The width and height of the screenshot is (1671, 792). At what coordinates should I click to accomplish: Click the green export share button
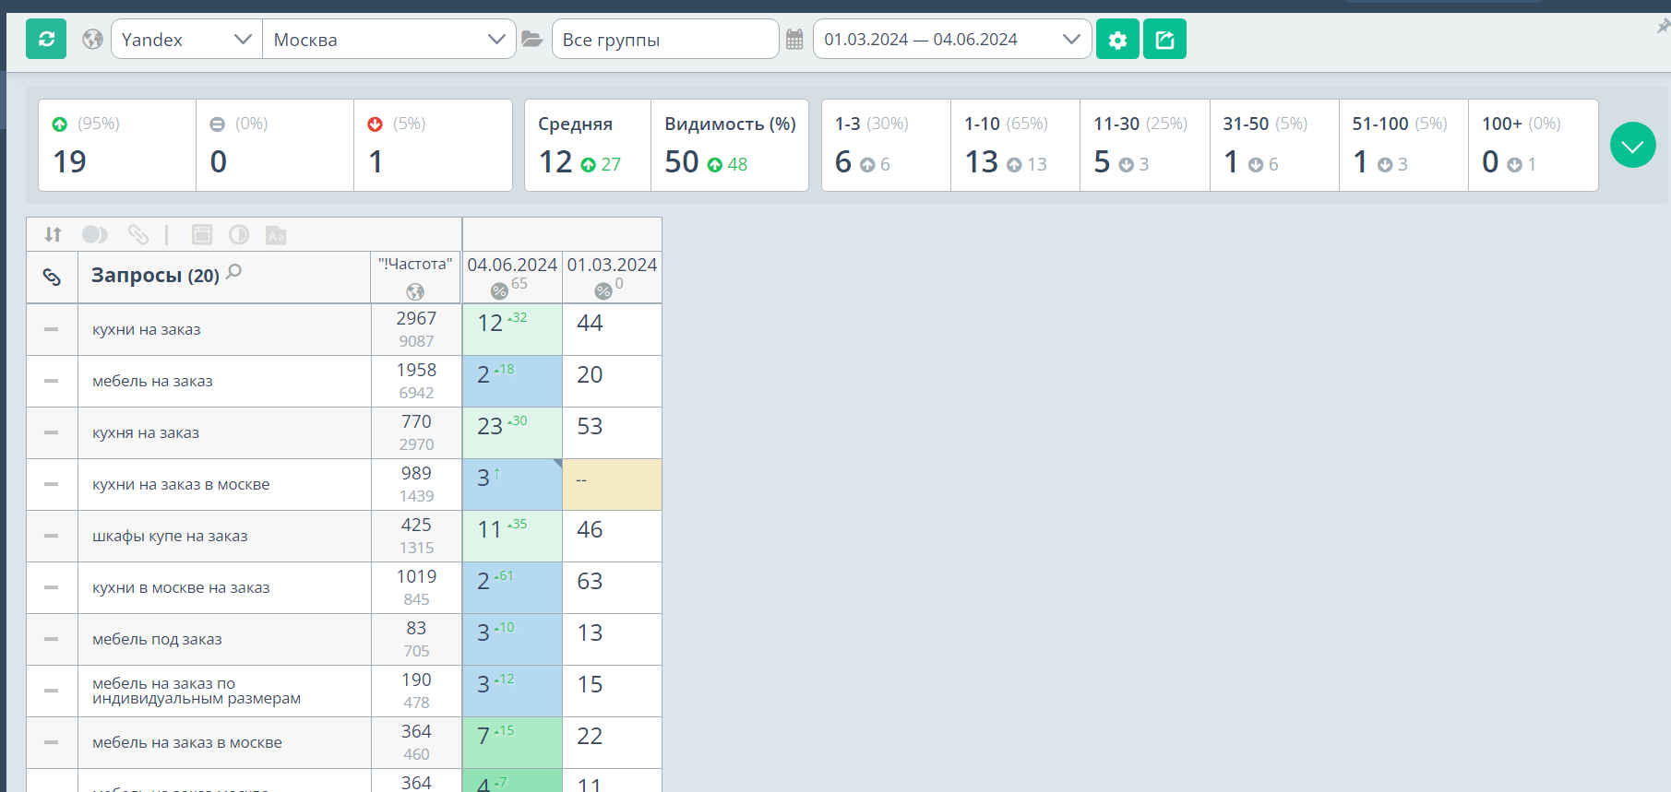[1164, 39]
